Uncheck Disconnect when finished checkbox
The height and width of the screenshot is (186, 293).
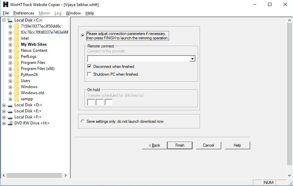click(90, 67)
